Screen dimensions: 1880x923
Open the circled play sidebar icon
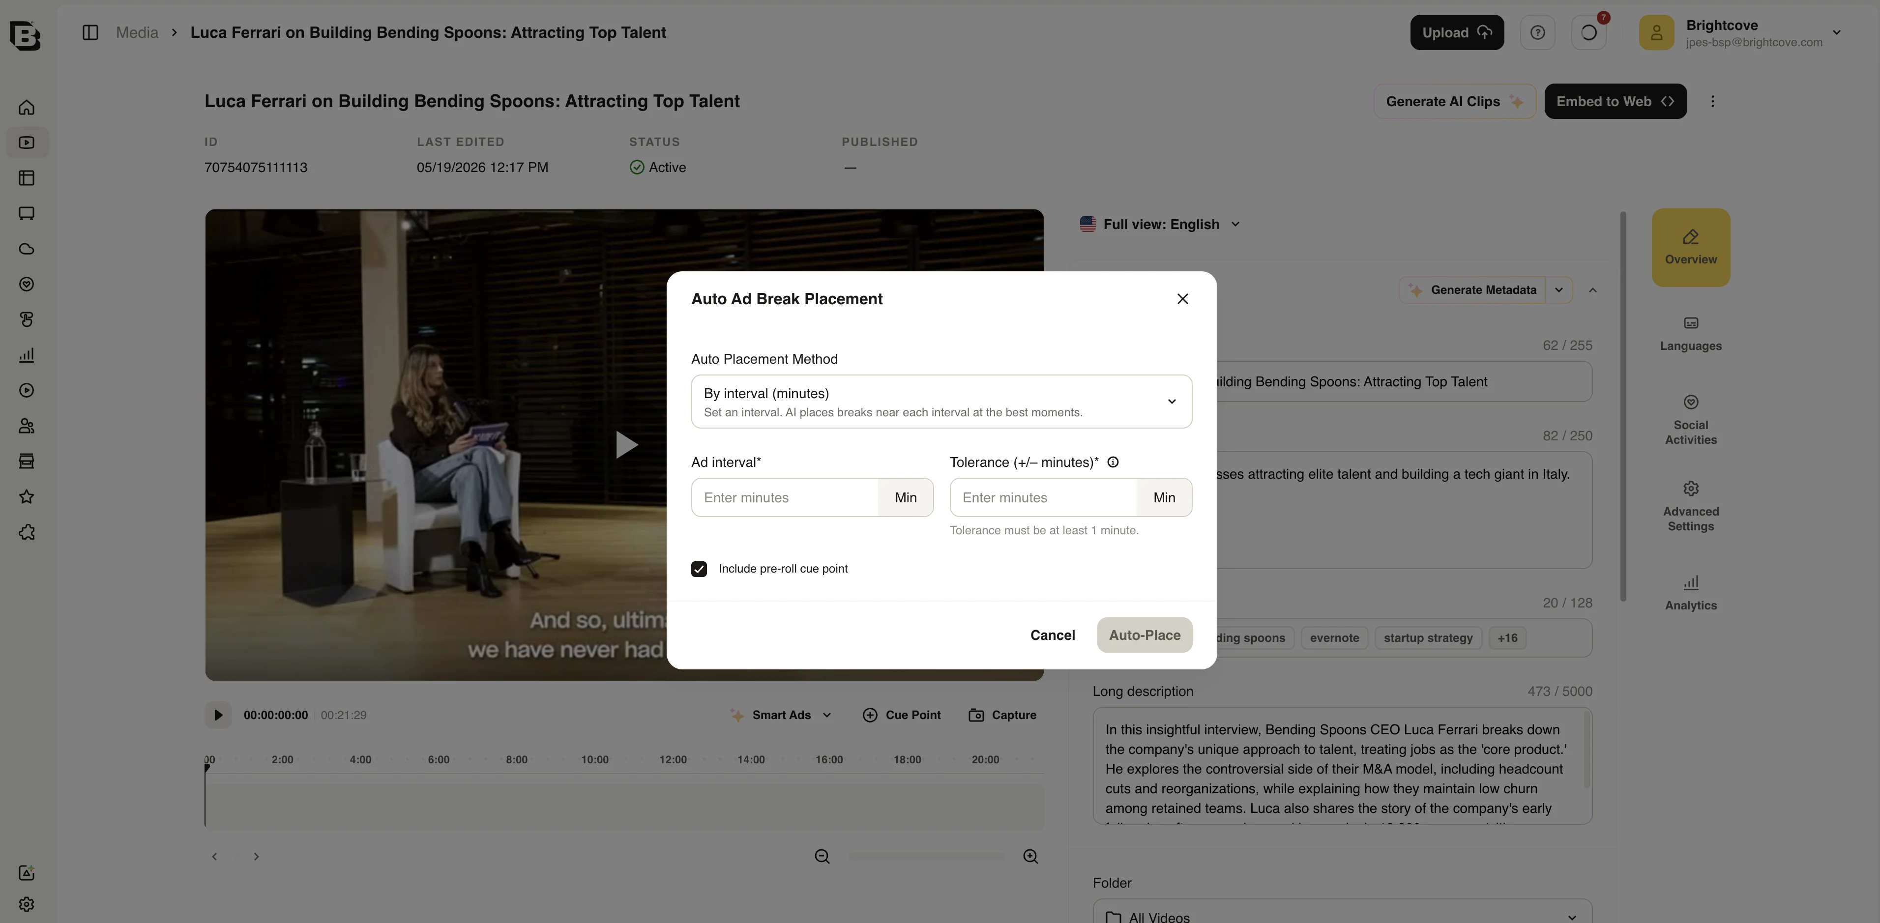(26, 390)
